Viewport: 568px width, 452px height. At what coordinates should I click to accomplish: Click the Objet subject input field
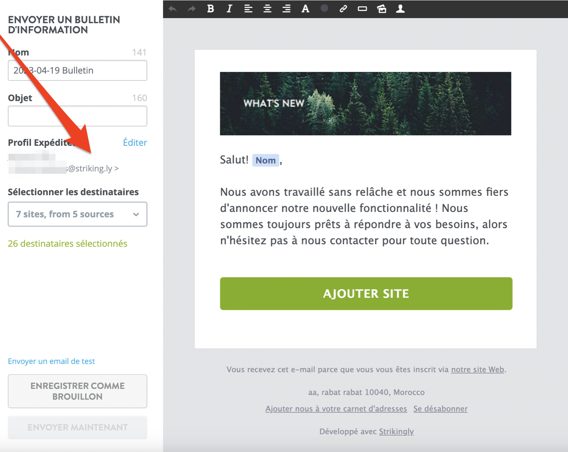77,116
